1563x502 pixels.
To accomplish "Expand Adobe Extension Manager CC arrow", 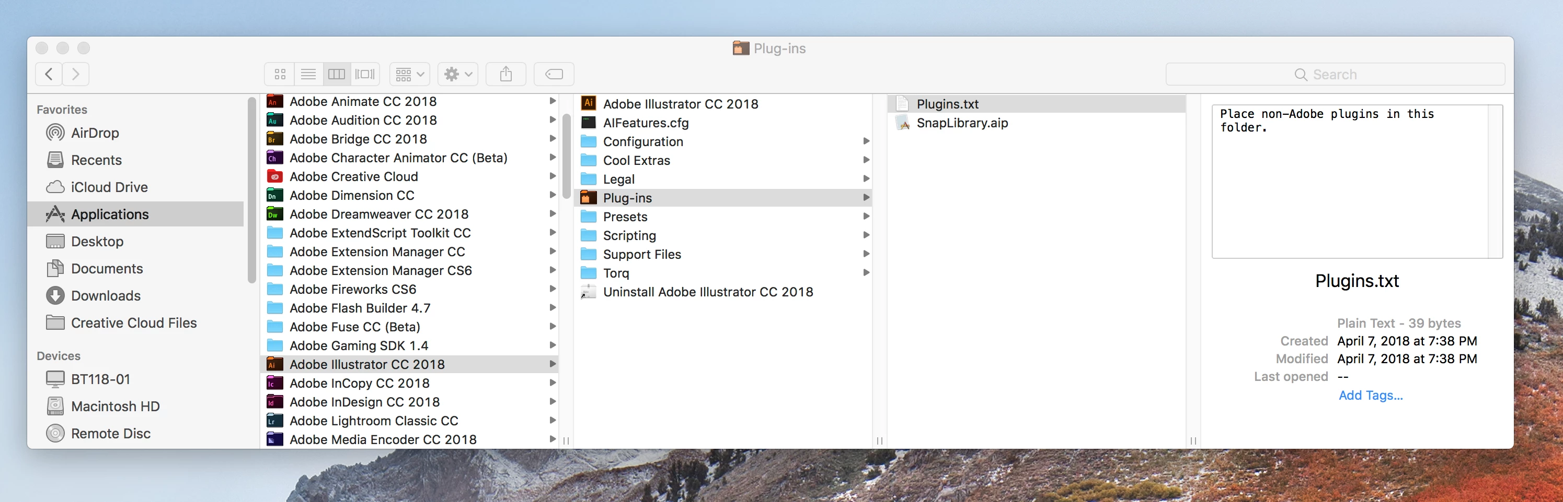I will coord(552,252).
